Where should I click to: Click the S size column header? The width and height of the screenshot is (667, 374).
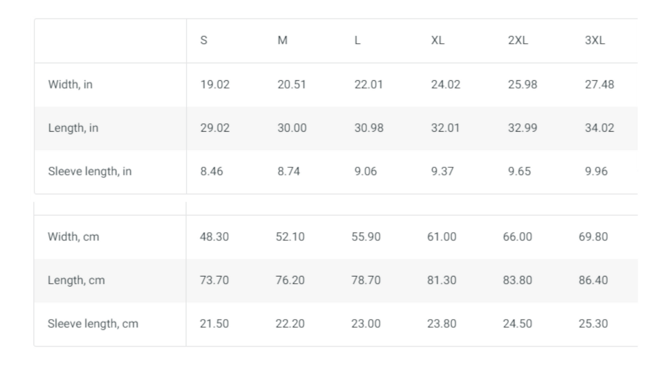click(x=204, y=40)
